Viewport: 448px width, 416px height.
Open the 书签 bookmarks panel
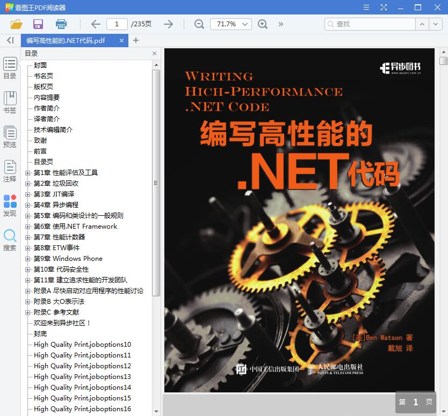(10, 103)
